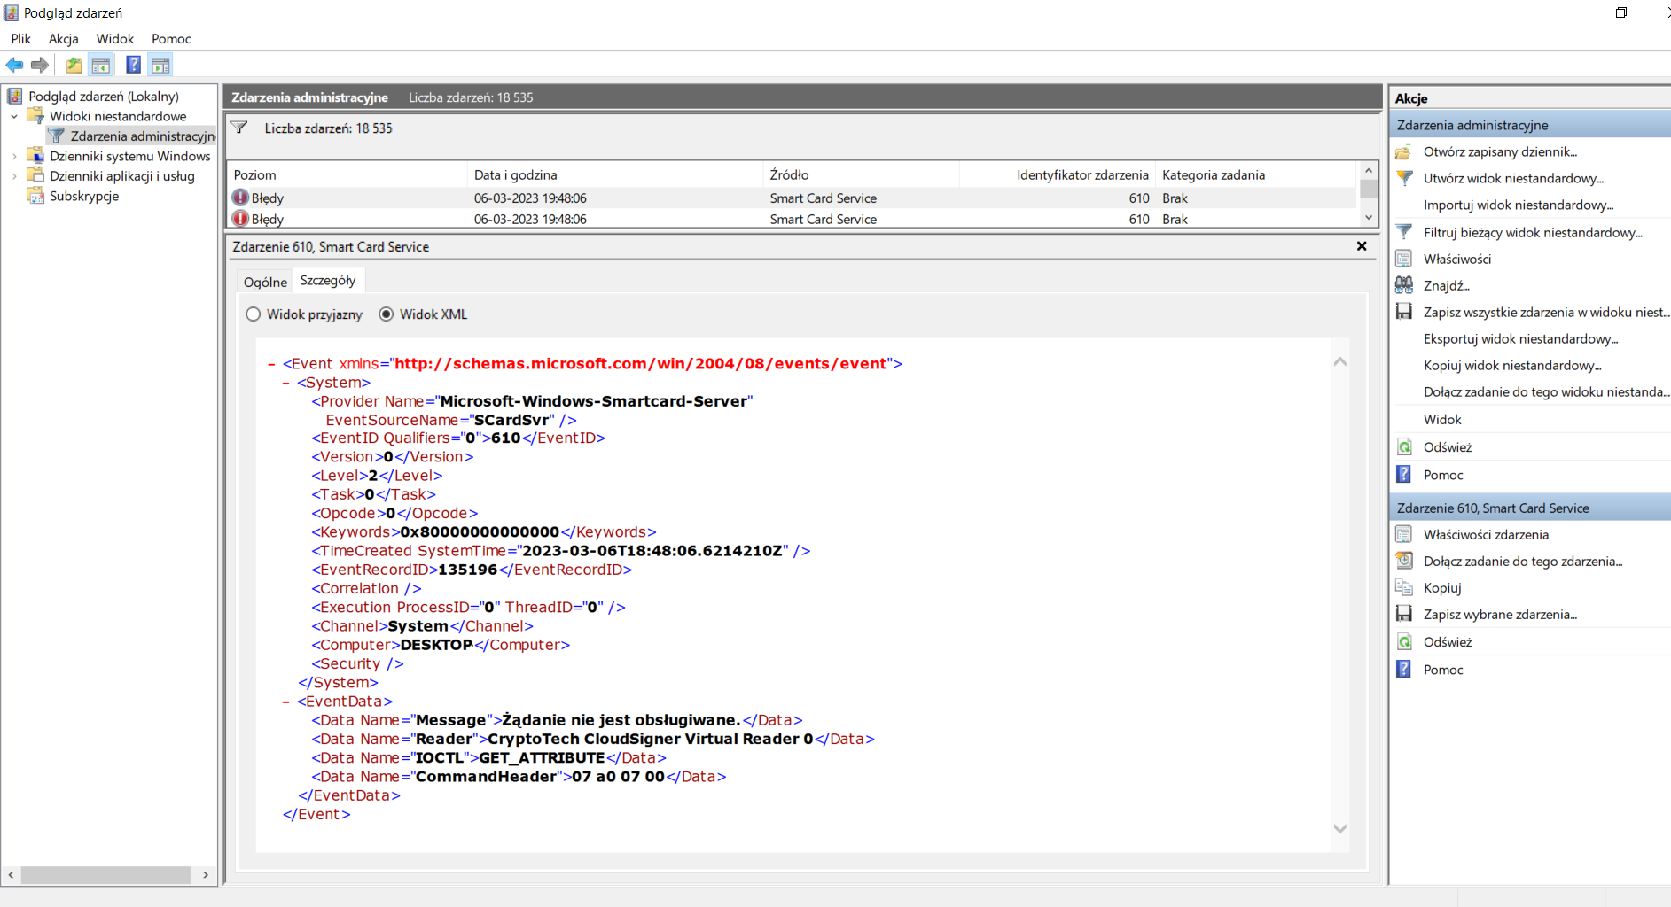1671x907 pixels.
Task: Click the tree pane horizontal scrollbar right arrow
Action: (206, 875)
